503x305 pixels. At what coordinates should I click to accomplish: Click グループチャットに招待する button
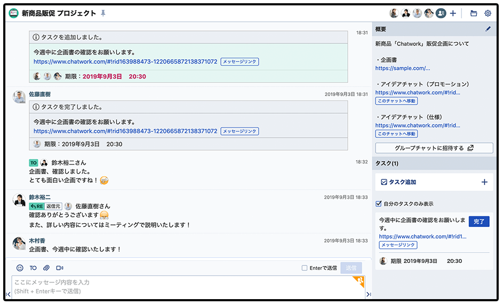434,148
